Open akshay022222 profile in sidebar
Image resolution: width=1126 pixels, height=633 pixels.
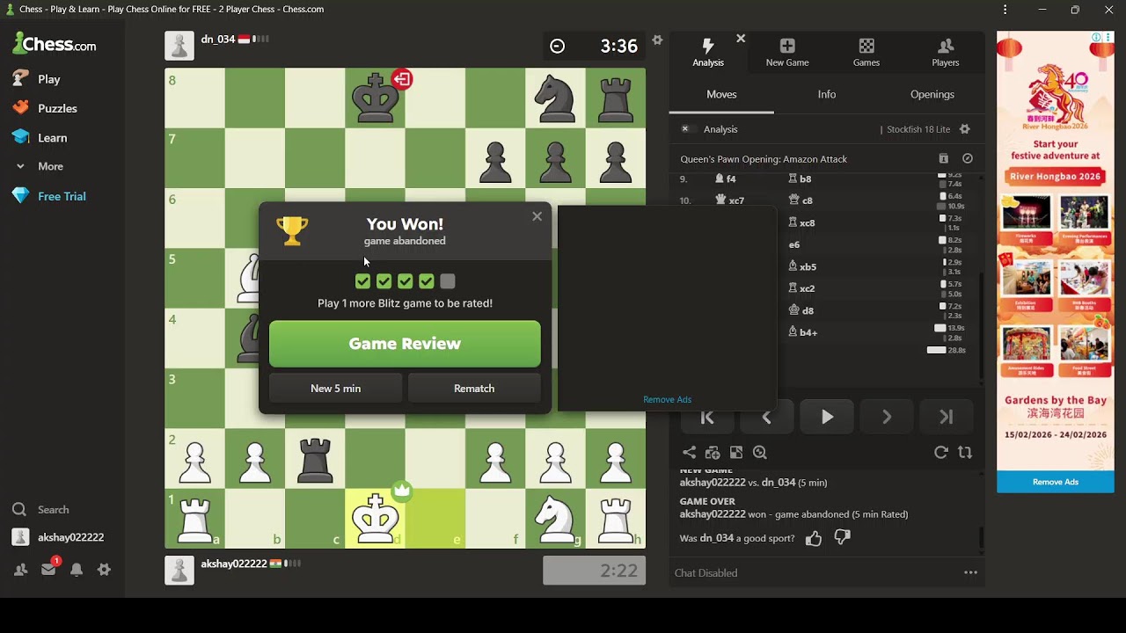(x=58, y=537)
